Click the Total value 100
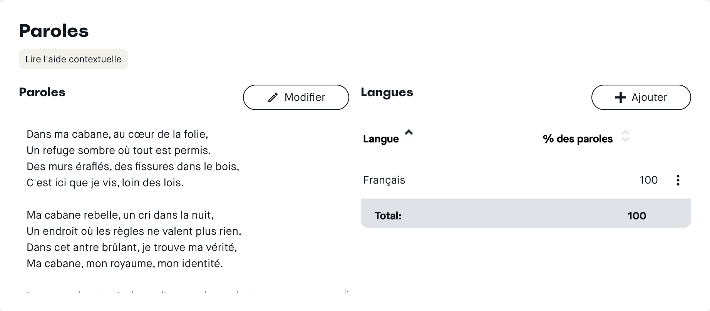 pyautogui.click(x=636, y=216)
